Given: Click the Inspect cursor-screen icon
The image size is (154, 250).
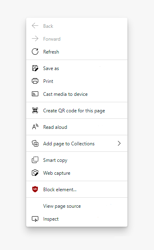Looking at the screenshot, I should tap(35, 219).
